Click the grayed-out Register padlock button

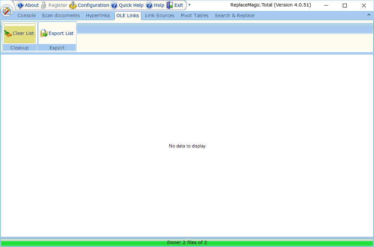[x=54, y=5]
